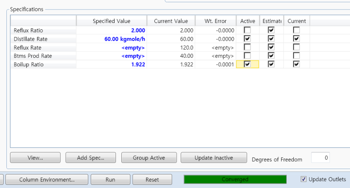Toggle Current checkbox for Reflux Ratio
The height and width of the screenshot is (188, 350).
click(x=297, y=30)
